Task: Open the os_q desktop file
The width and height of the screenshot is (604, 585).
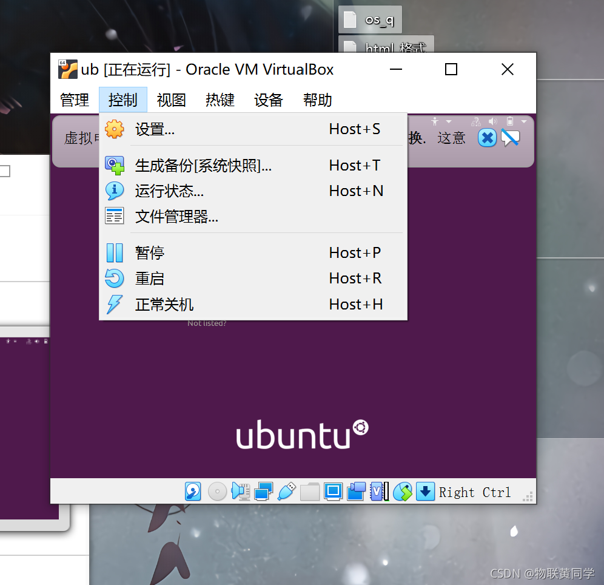Action: (x=370, y=19)
